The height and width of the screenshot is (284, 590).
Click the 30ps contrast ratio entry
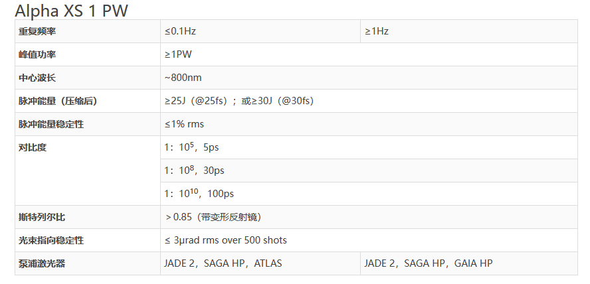point(194,171)
